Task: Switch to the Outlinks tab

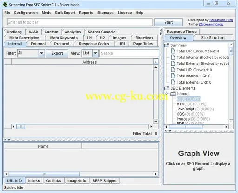Action: pos(53,181)
